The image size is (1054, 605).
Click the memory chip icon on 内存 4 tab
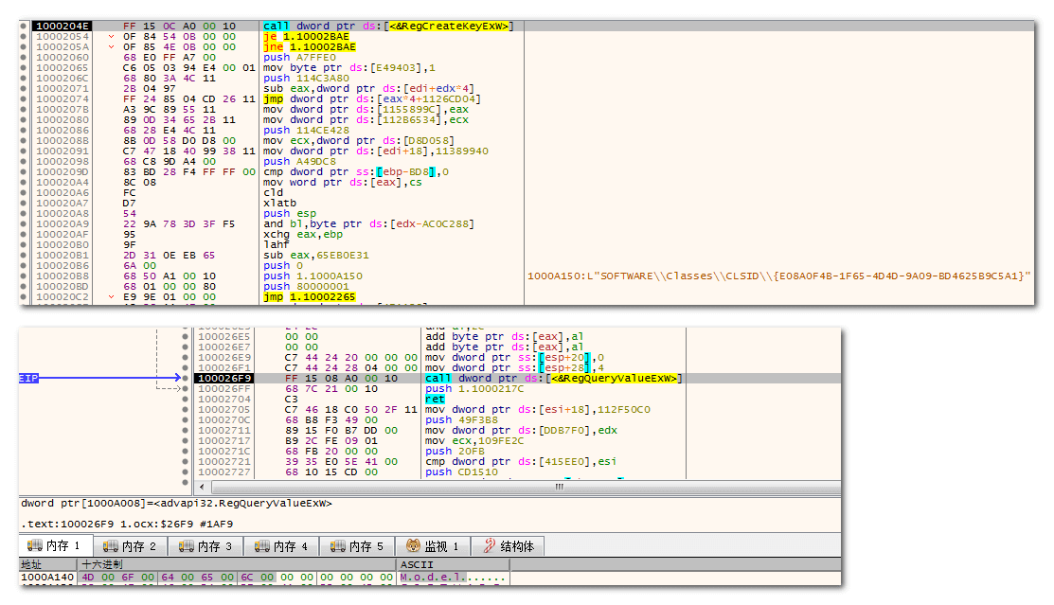tap(262, 546)
